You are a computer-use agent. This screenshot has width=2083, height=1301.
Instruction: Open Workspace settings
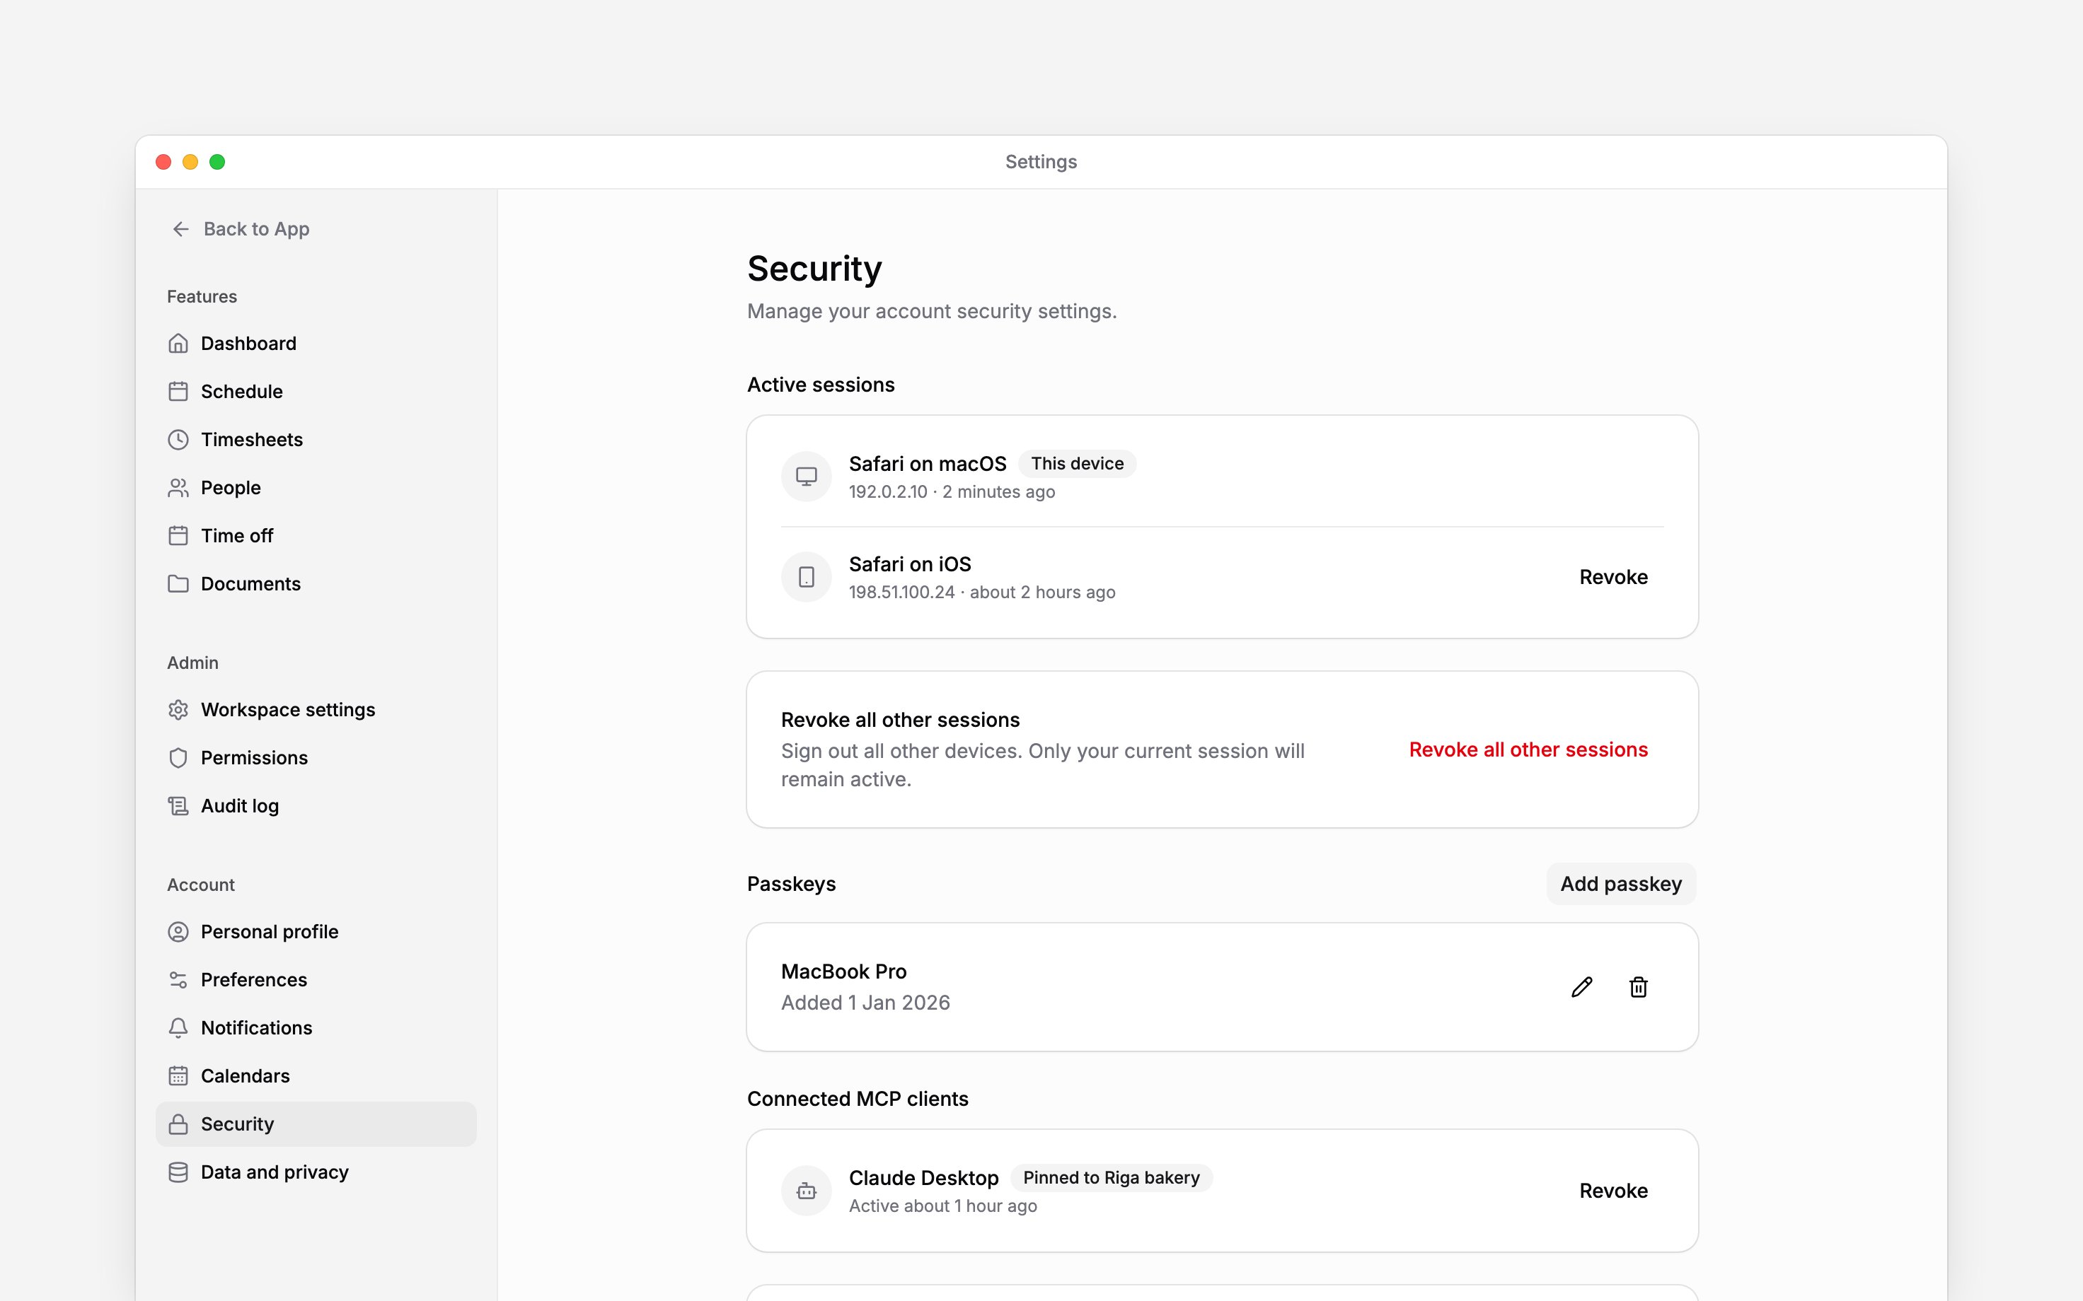click(316, 710)
